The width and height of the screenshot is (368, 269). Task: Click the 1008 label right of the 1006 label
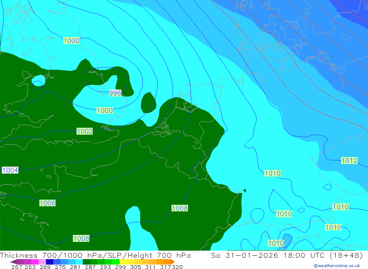pyautogui.click(x=180, y=208)
